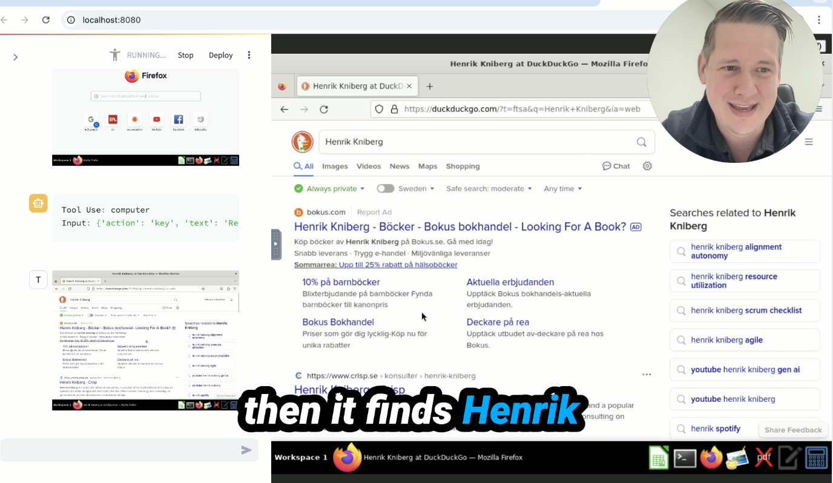The image size is (833, 483).
Task: Open Safe search: moderate dropdown
Action: click(x=489, y=189)
